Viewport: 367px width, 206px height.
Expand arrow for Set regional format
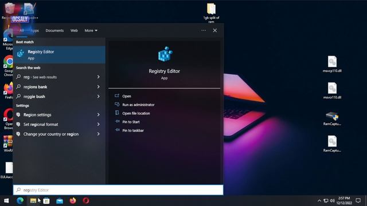pos(99,125)
